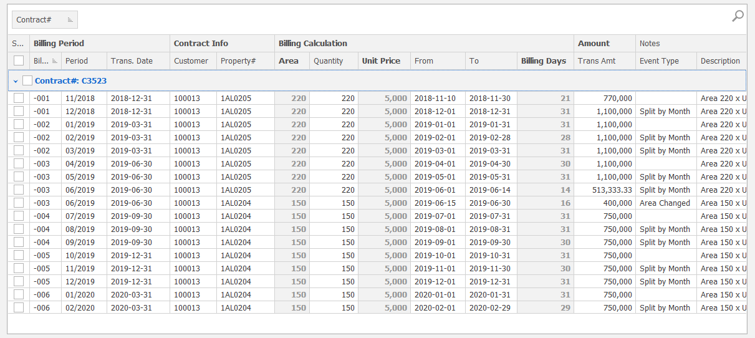Click the sort icon in Contract# group chip
This screenshot has height=338, width=755.
point(70,20)
